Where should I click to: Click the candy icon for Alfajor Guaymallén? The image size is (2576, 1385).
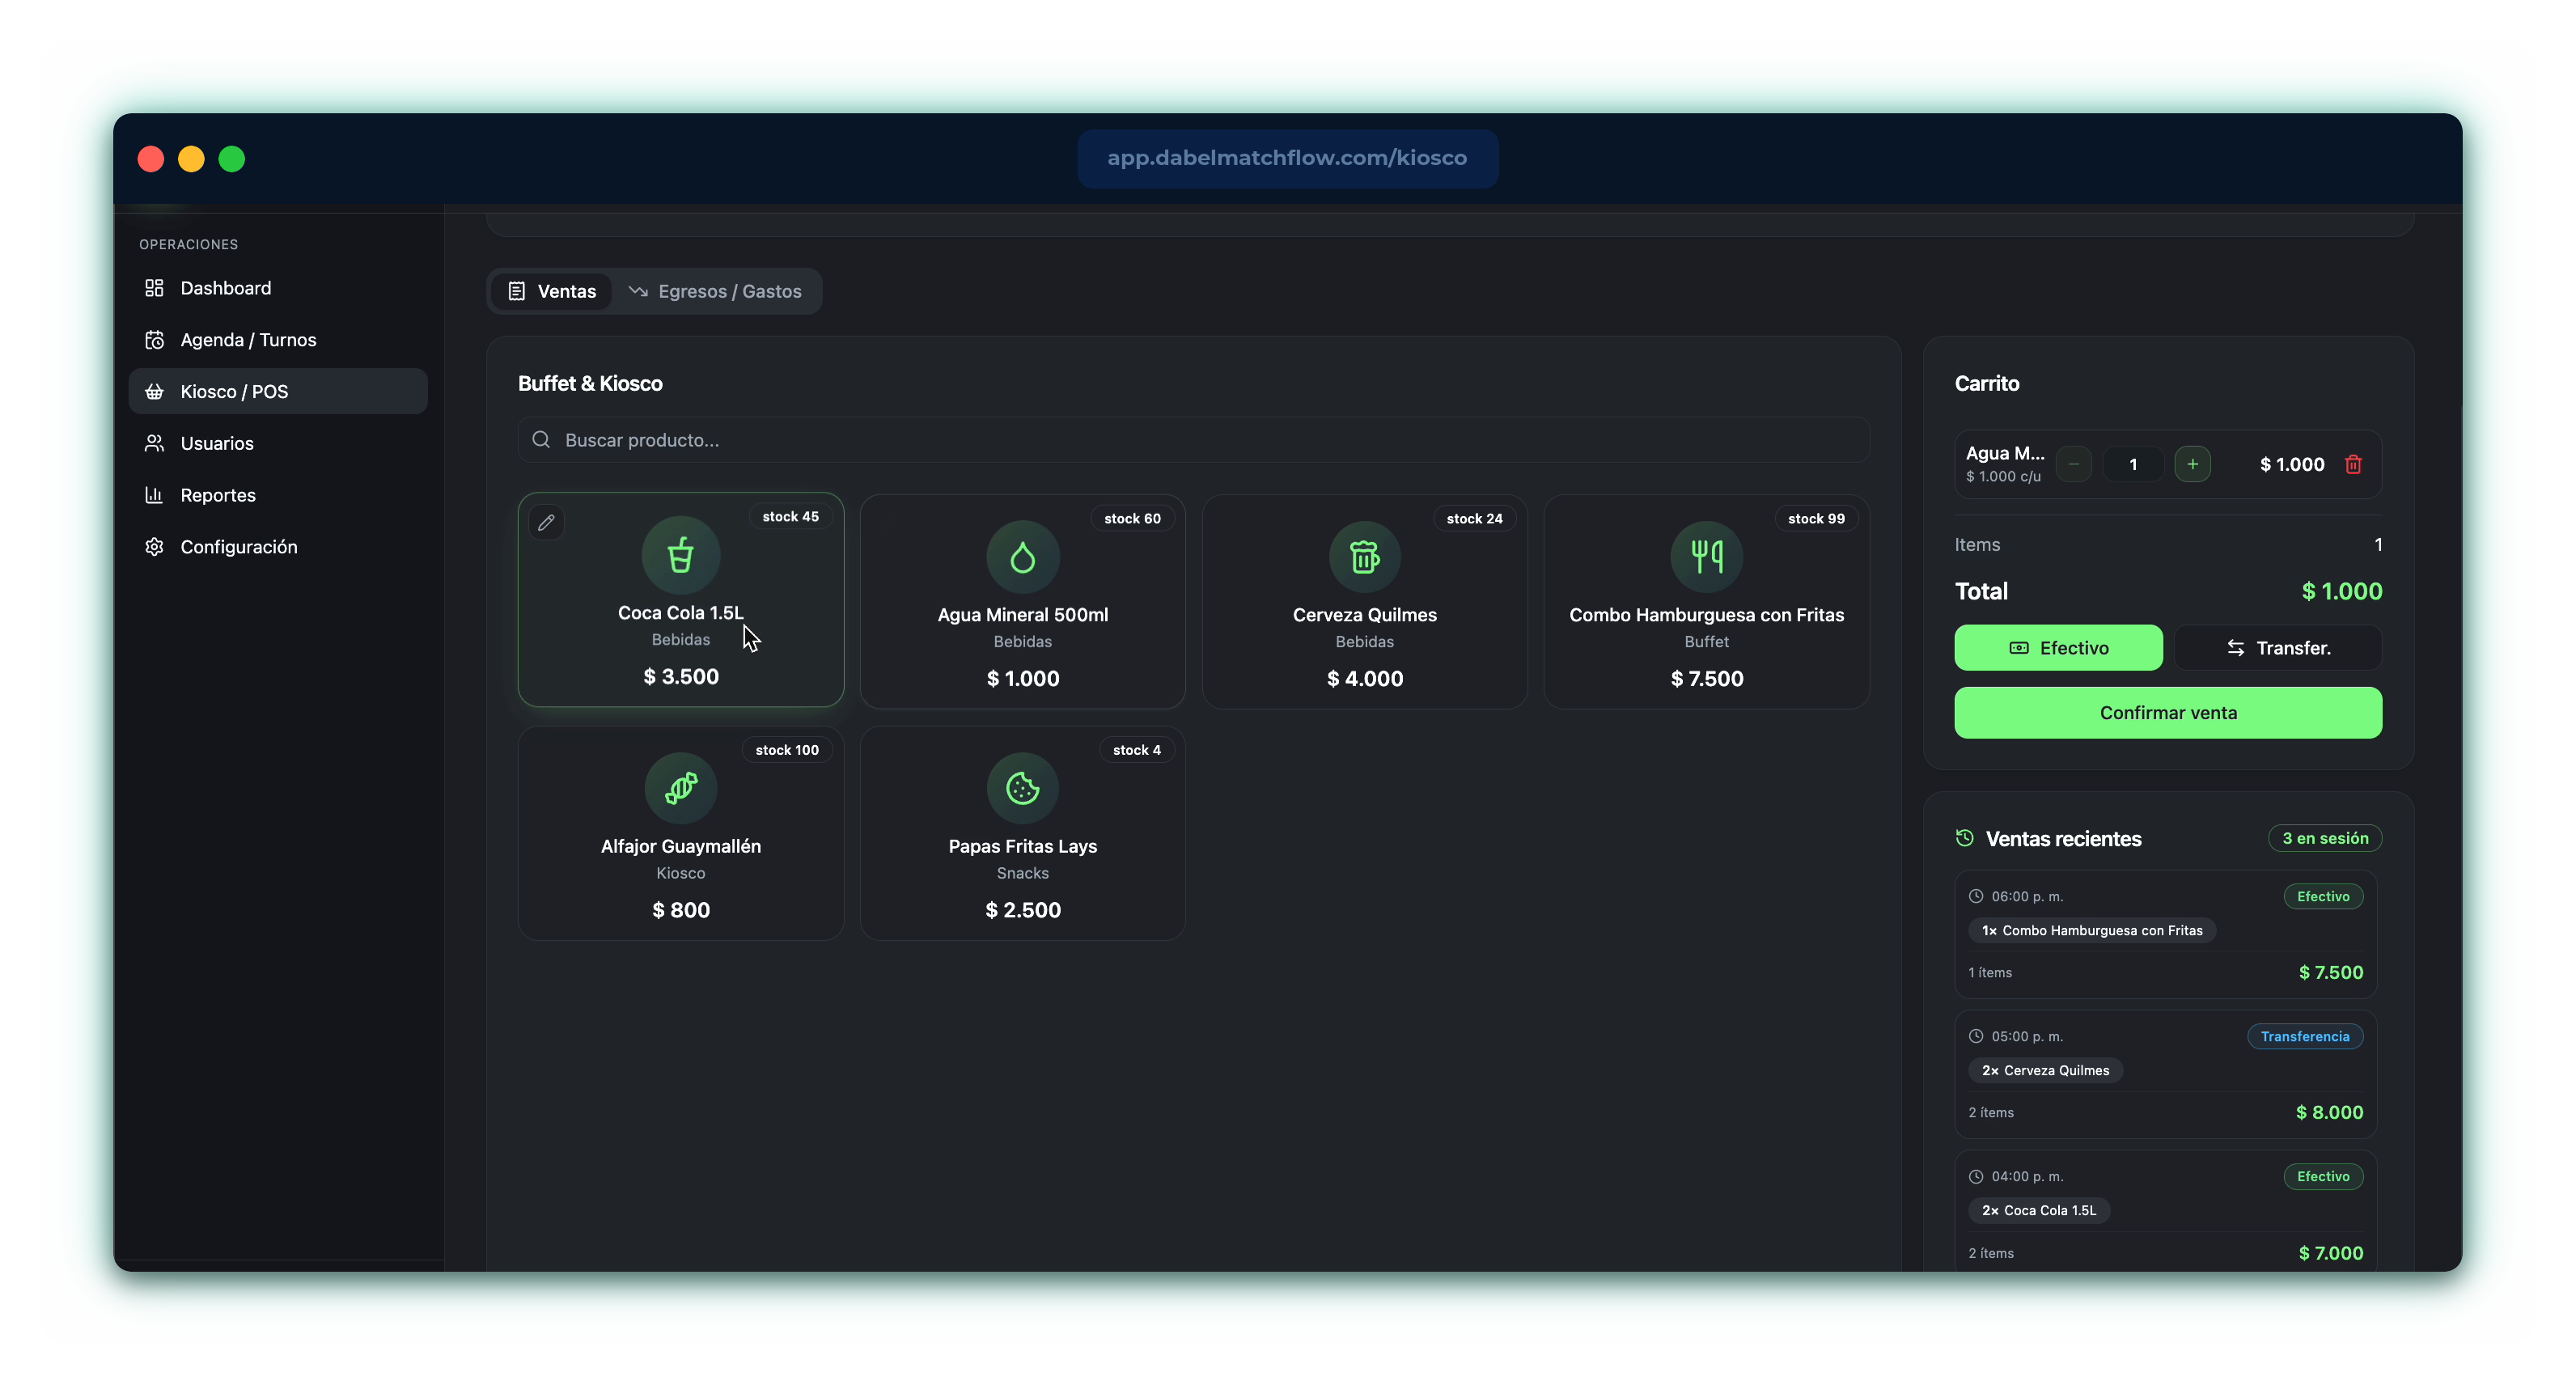point(680,788)
